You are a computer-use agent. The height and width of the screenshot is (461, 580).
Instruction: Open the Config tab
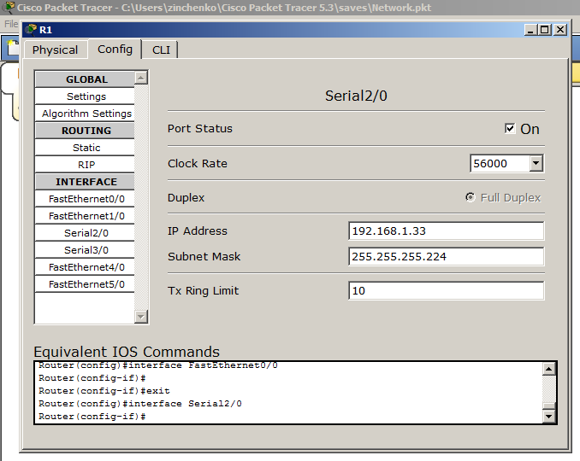point(115,50)
